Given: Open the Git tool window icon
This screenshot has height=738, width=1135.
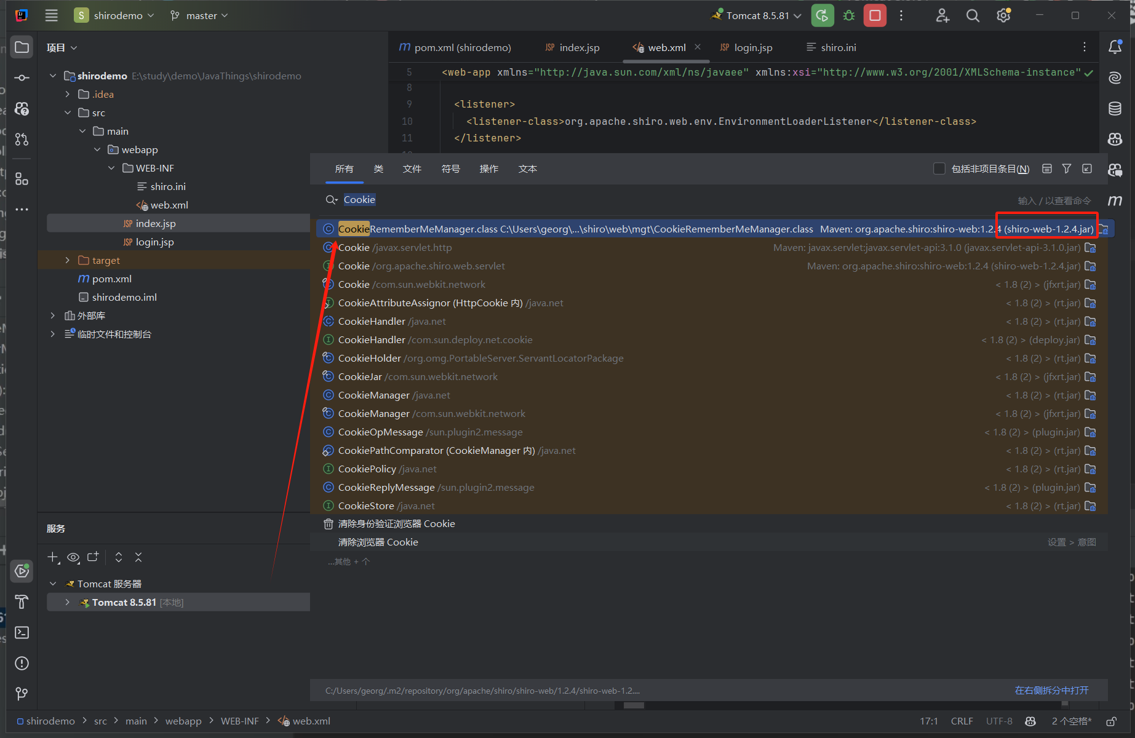Looking at the screenshot, I should point(22,694).
